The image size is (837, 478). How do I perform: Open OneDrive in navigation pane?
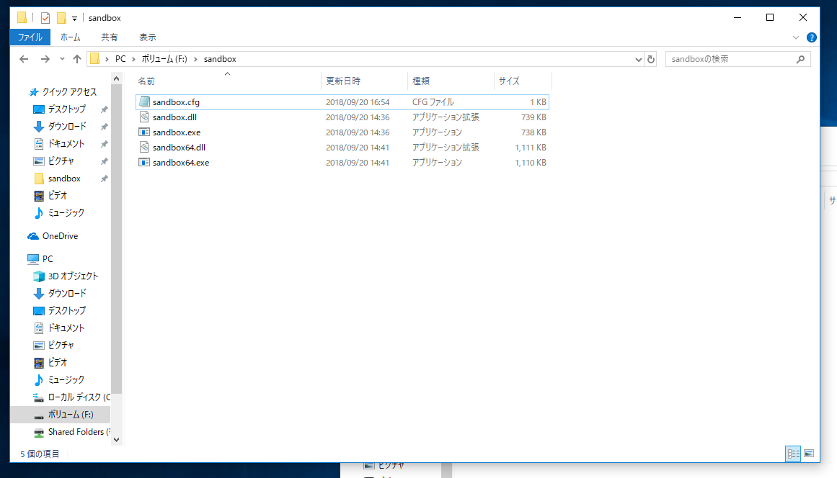60,236
